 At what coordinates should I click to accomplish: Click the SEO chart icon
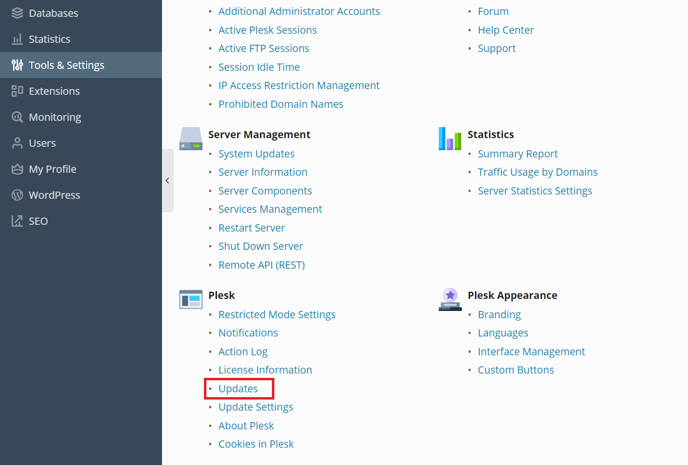point(17,221)
